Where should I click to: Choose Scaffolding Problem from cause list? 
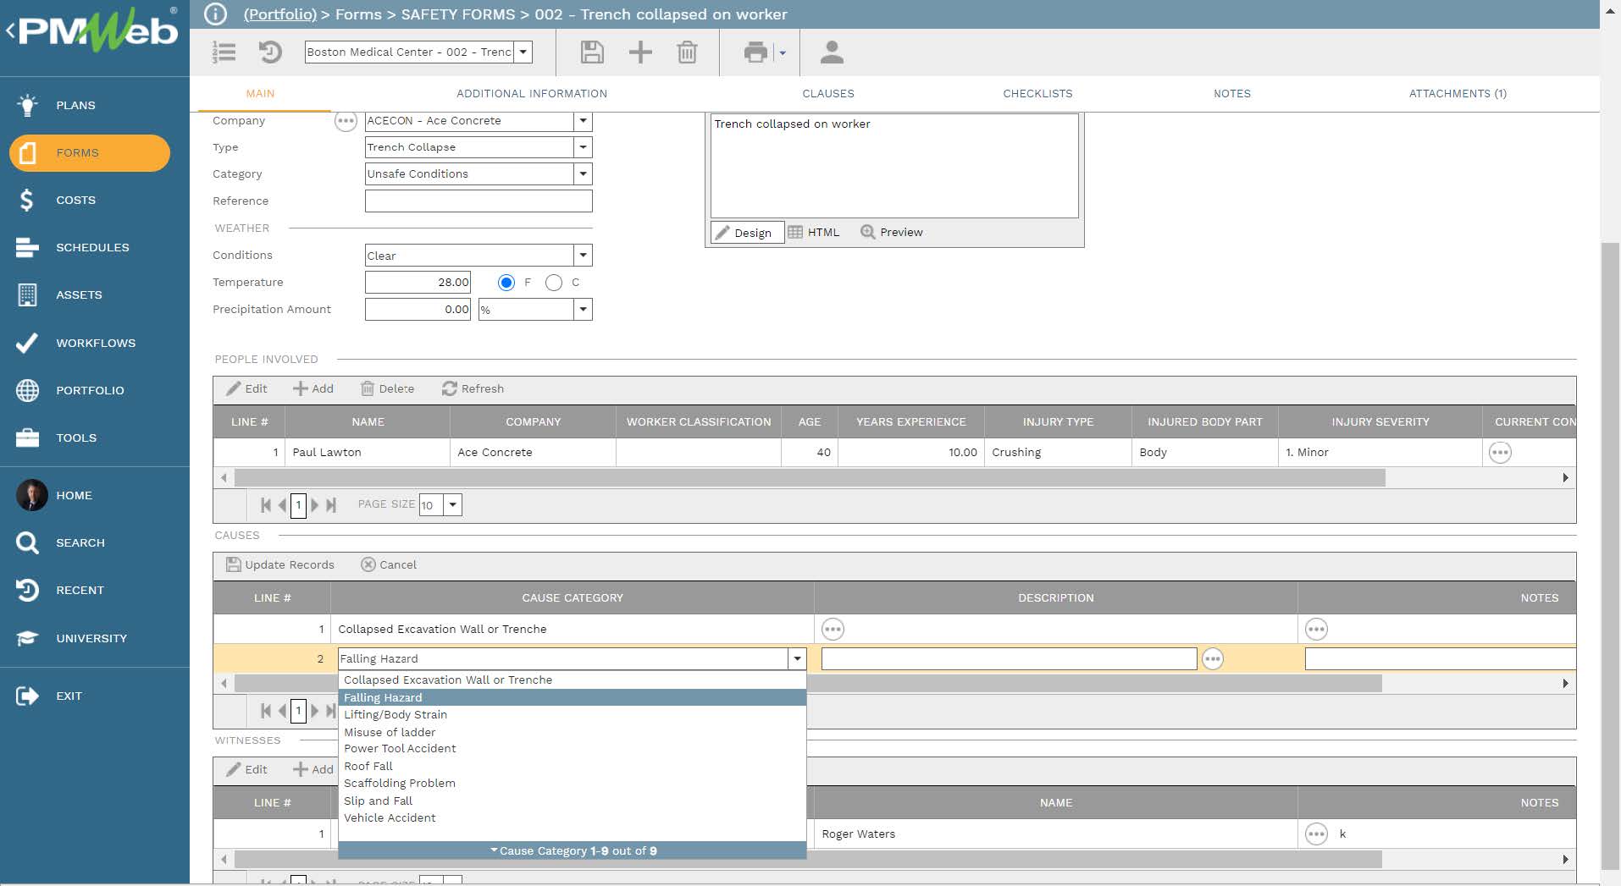[572, 783]
